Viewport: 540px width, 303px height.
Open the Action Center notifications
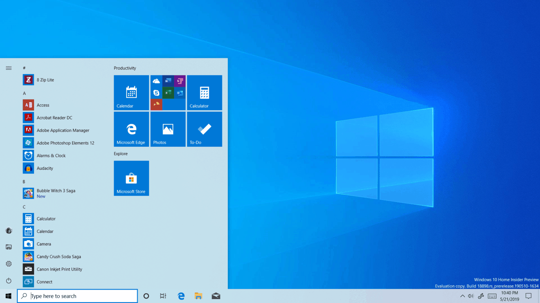pos(529,296)
